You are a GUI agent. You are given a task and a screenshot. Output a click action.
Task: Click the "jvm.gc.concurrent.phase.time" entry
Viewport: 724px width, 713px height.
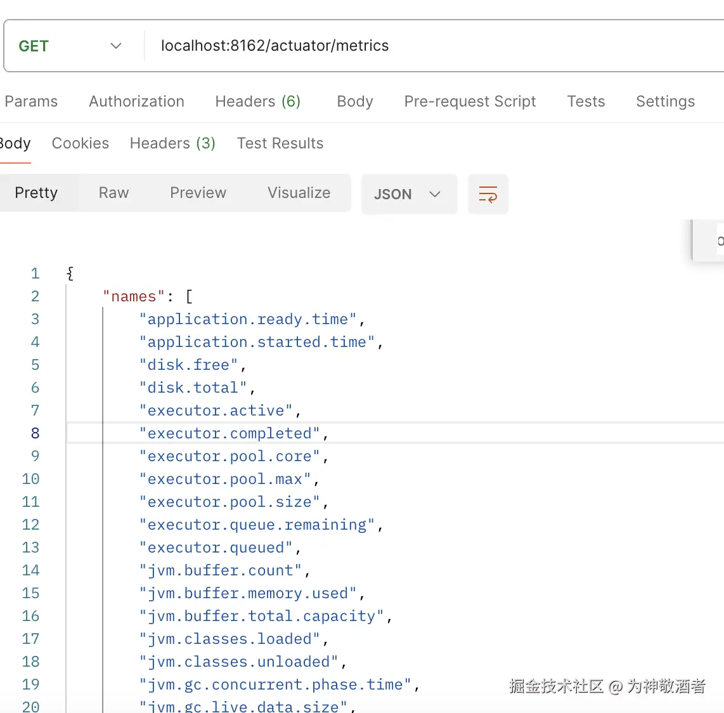click(275, 684)
